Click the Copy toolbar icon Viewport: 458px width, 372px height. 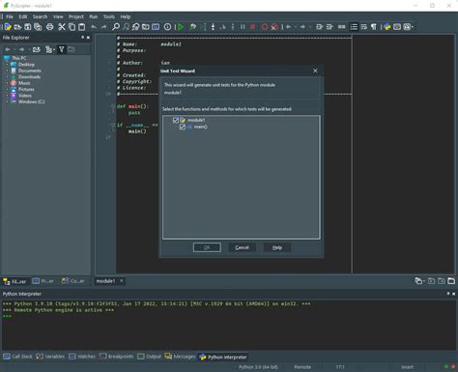(x=72, y=27)
